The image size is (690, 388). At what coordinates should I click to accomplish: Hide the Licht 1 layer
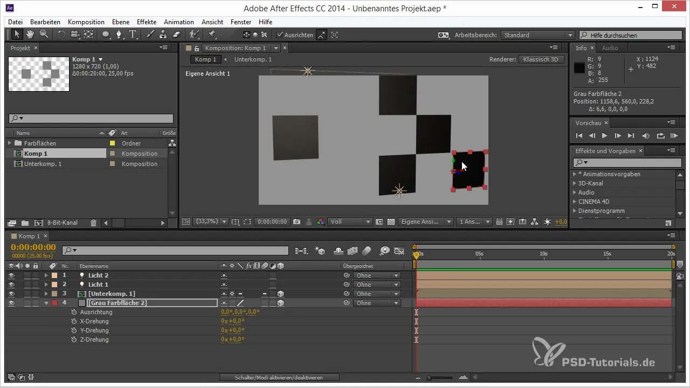point(11,285)
